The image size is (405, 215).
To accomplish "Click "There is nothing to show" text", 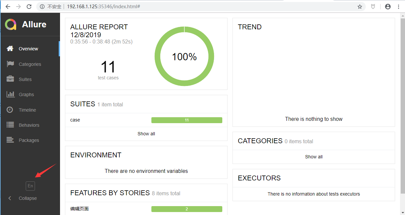I will (x=314, y=119).
